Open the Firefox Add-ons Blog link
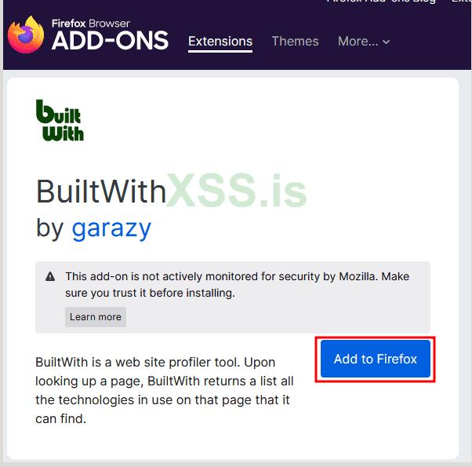Image resolution: width=472 pixels, height=467 pixels. pyautogui.click(x=381, y=2)
